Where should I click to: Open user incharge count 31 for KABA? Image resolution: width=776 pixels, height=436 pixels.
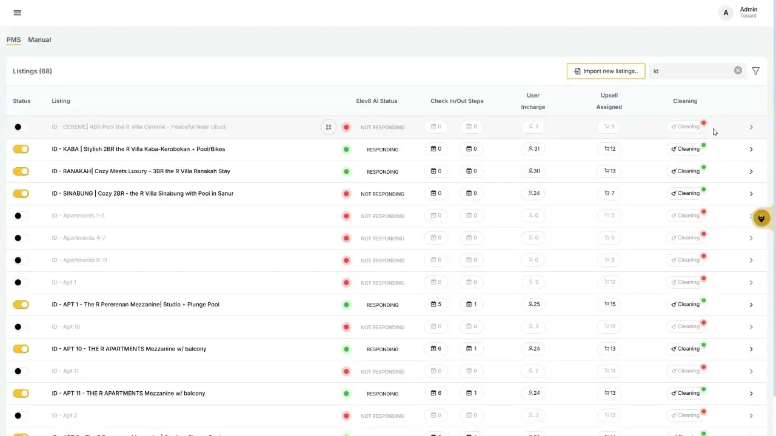[533, 149]
